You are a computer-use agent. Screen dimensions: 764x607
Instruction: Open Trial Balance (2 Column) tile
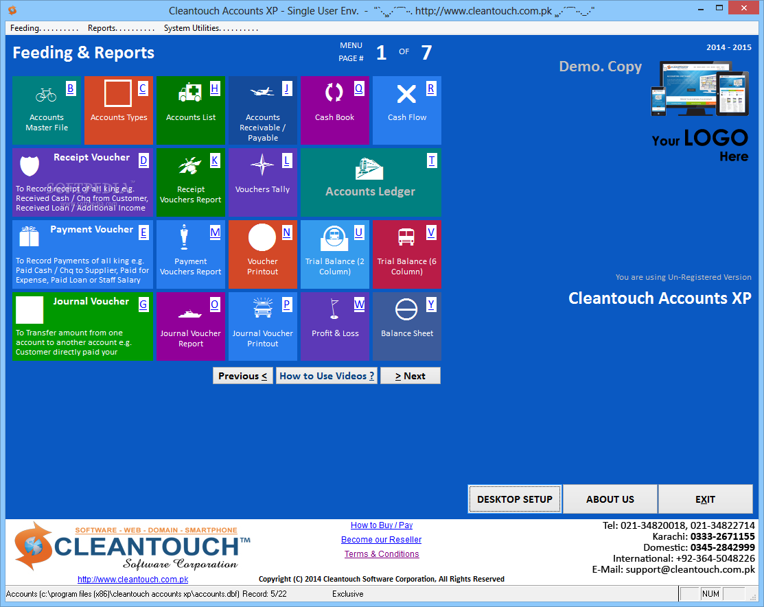pos(335,254)
